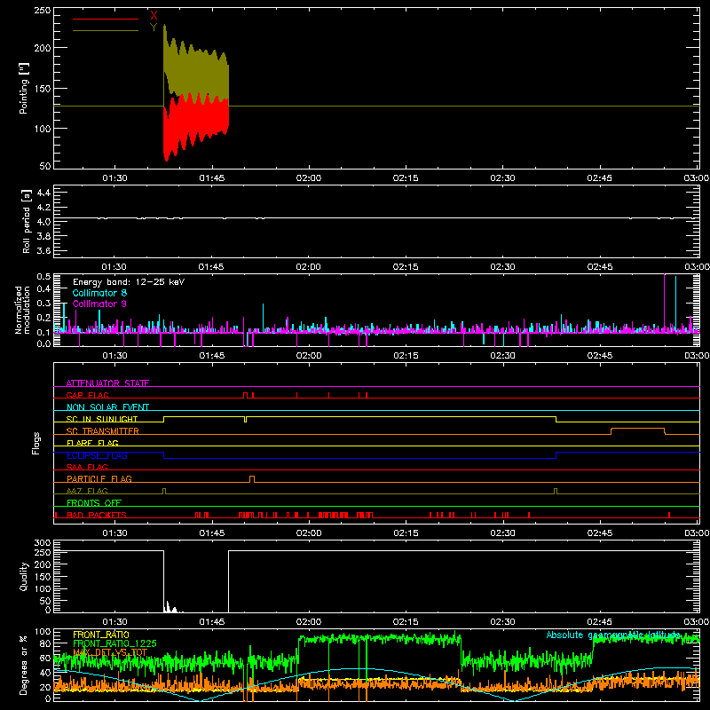Click the 150 tick on Pointing axis
The height and width of the screenshot is (710, 710).
[x=43, y=89]
